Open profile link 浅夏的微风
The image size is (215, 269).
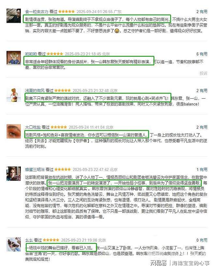pos(35,91)
